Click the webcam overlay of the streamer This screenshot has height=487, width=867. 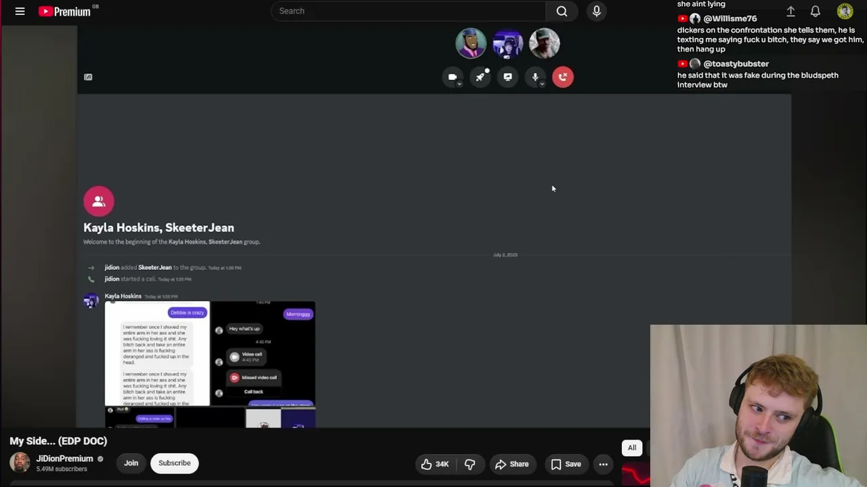[x=759, y=406]
